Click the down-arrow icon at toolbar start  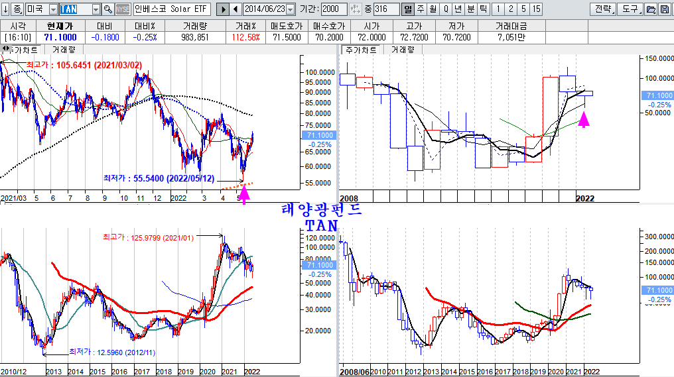click(5, 9)
